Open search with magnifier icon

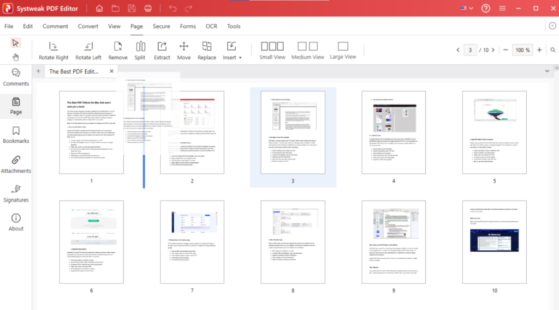552,50
